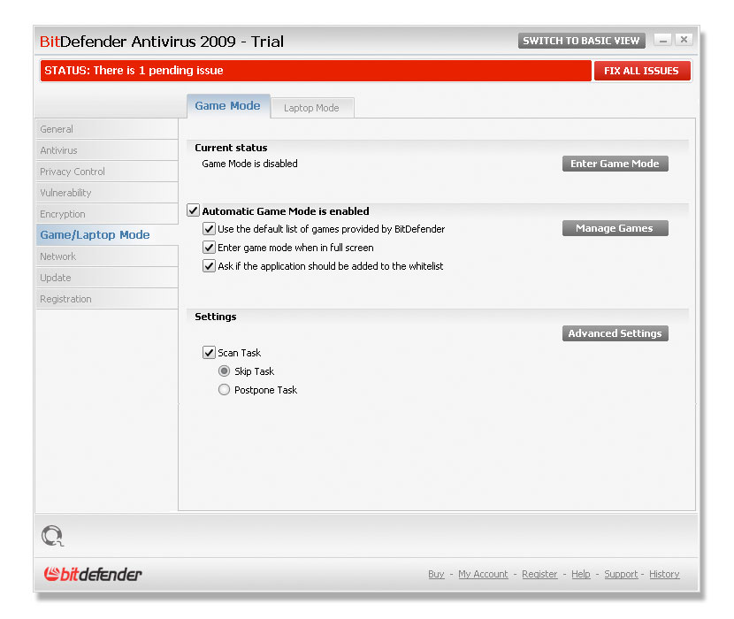Open Advanced Settings

[x=615, y=333]
